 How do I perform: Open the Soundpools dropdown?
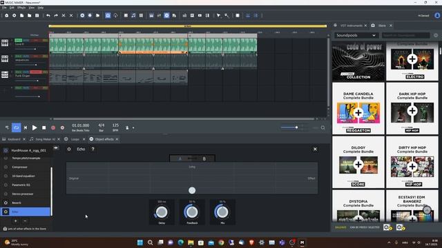point(356,35)
